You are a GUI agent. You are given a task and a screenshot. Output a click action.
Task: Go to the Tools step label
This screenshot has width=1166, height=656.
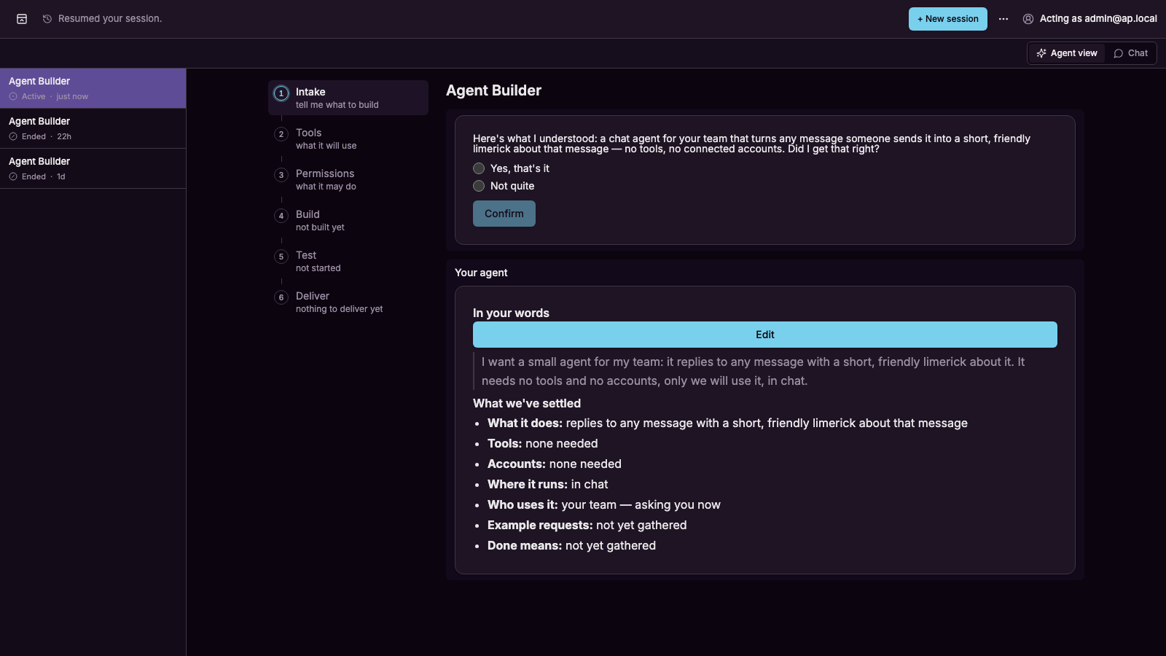tap(309, 133)
